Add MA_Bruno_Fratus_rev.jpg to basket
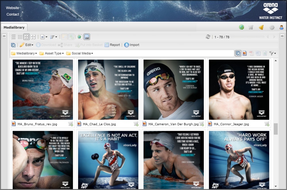 pyautogui.click(x=71, y=124)
